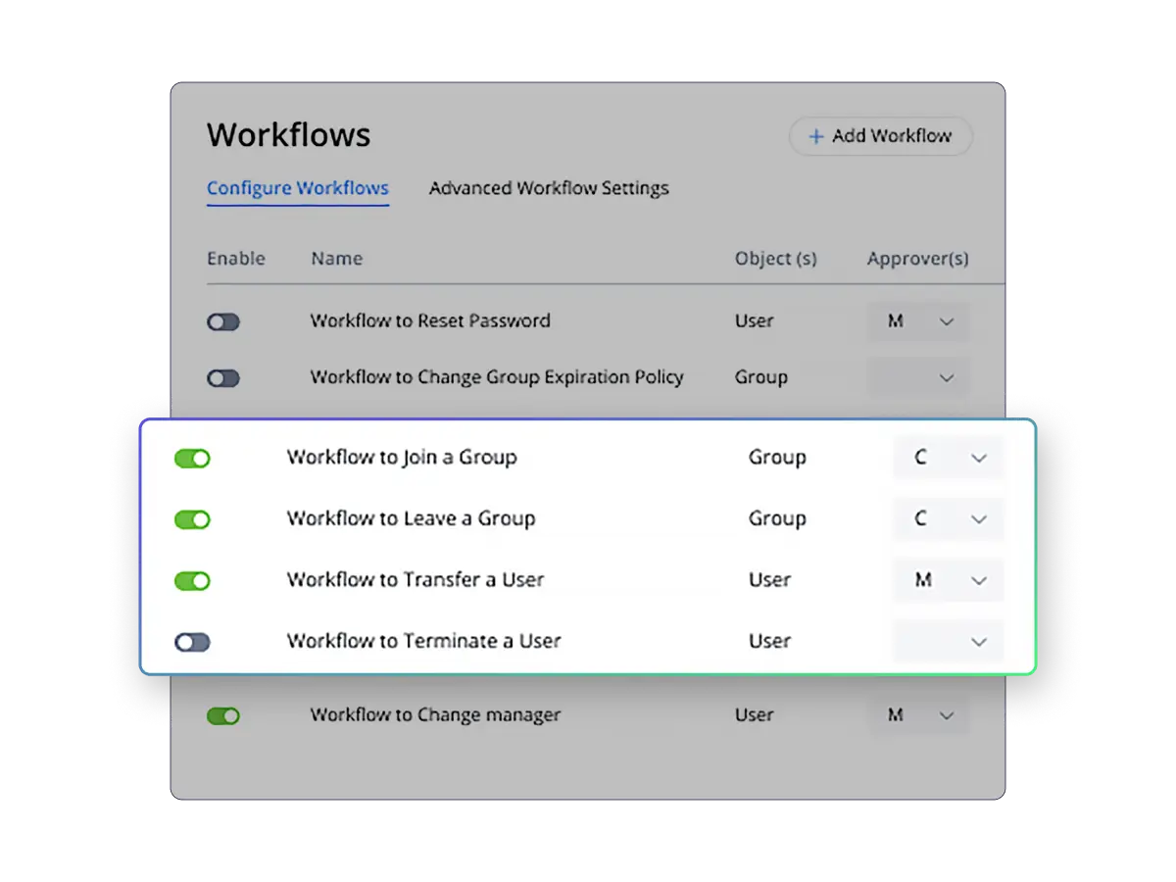Click the Name column header
The height and width of the screenshot is (882, 1176).
(336, 259)
